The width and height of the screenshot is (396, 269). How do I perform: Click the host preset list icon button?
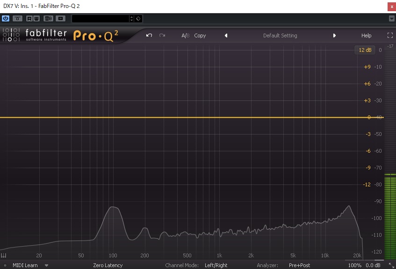tap(60, 18)
